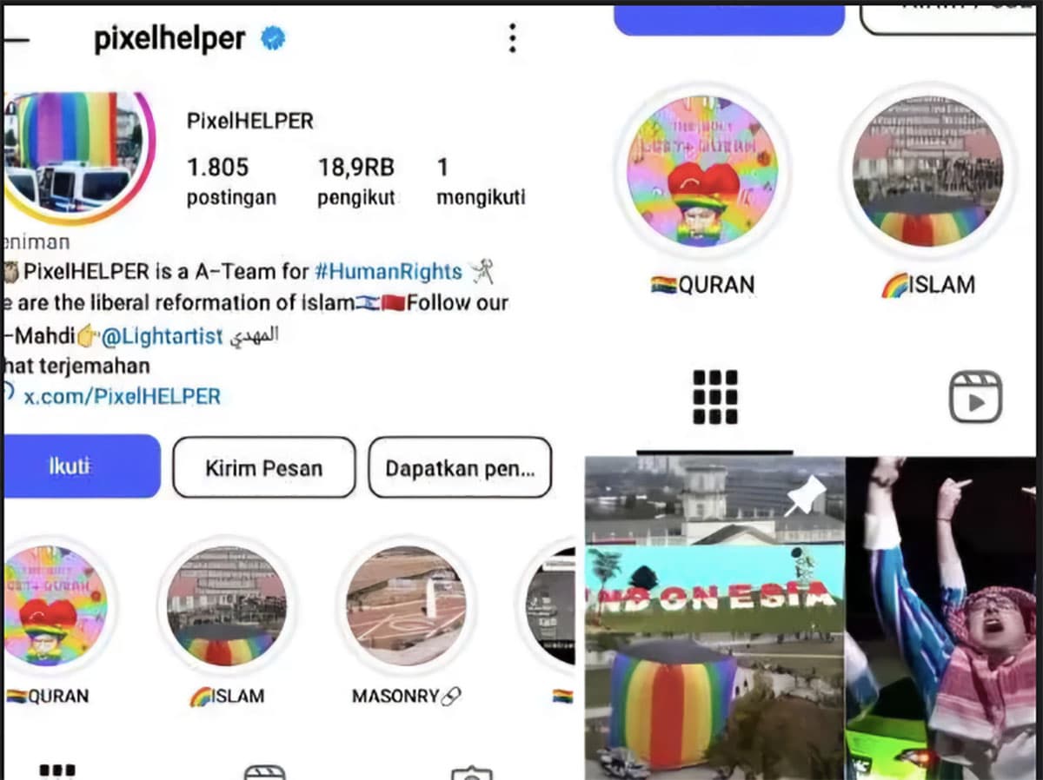View the 18,9RB pengikut followers list
The width and height of the screenshot is (1043, 780).
(355, 181)
